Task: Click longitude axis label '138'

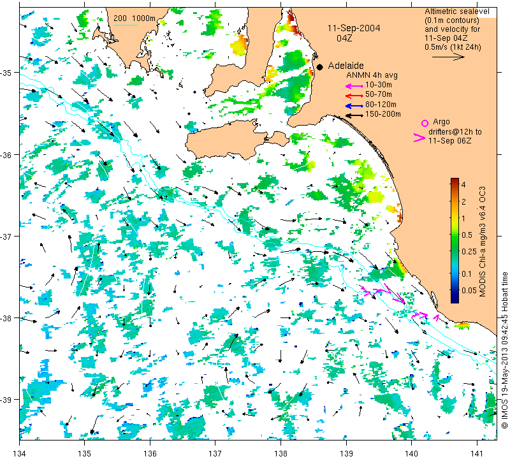Action: click(x=280, y=453)
